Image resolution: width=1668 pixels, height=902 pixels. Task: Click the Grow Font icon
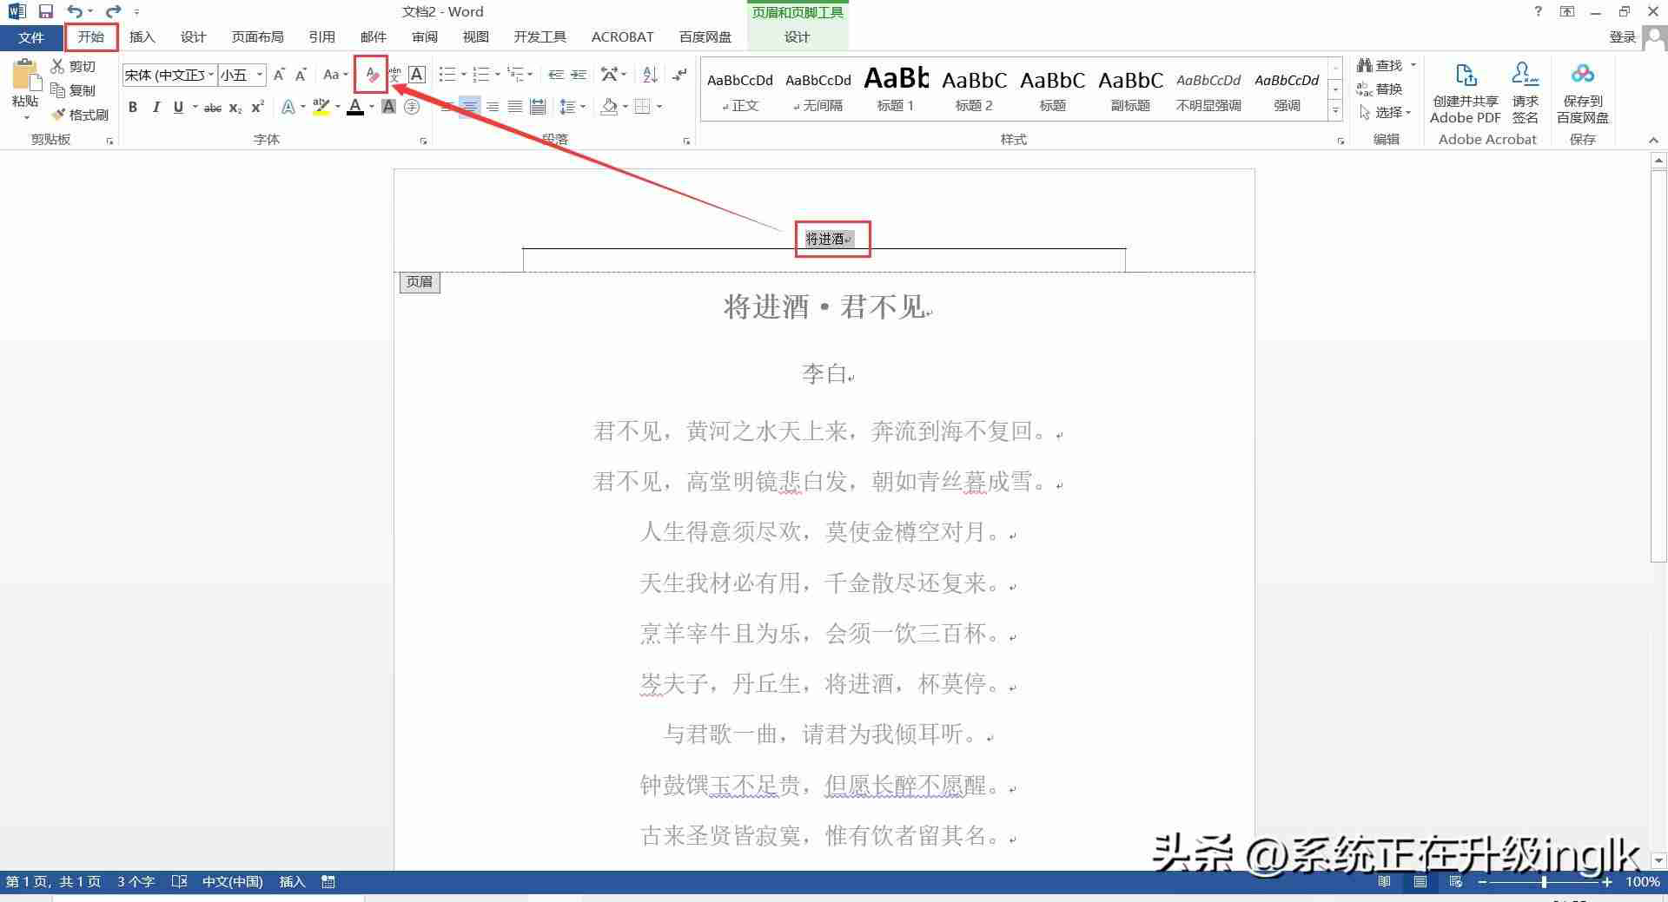pyautogui.click(x=279, y=75)
